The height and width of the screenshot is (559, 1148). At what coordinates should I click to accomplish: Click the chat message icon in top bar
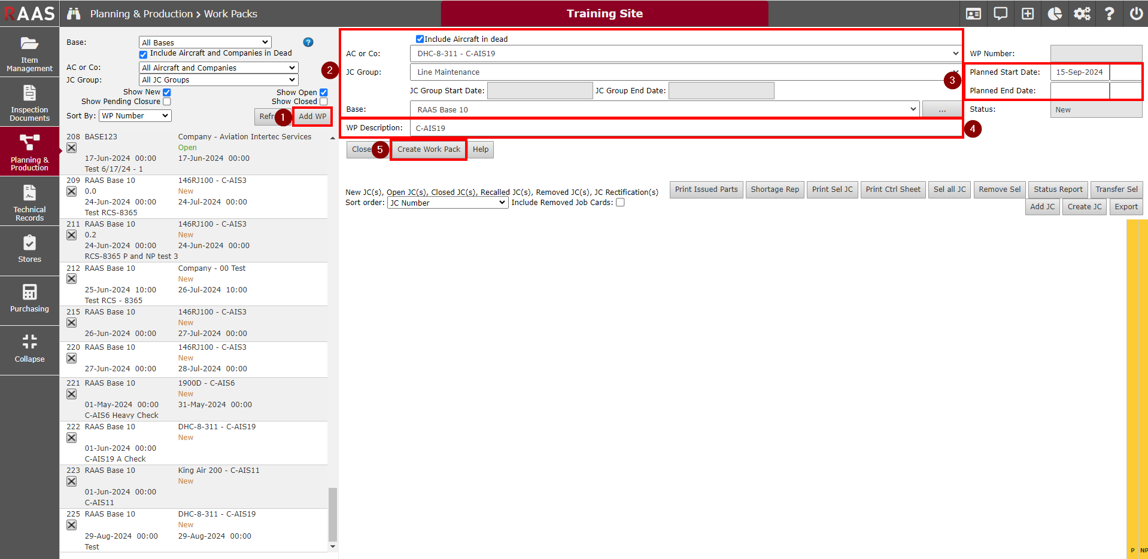tap(1000, 13)
